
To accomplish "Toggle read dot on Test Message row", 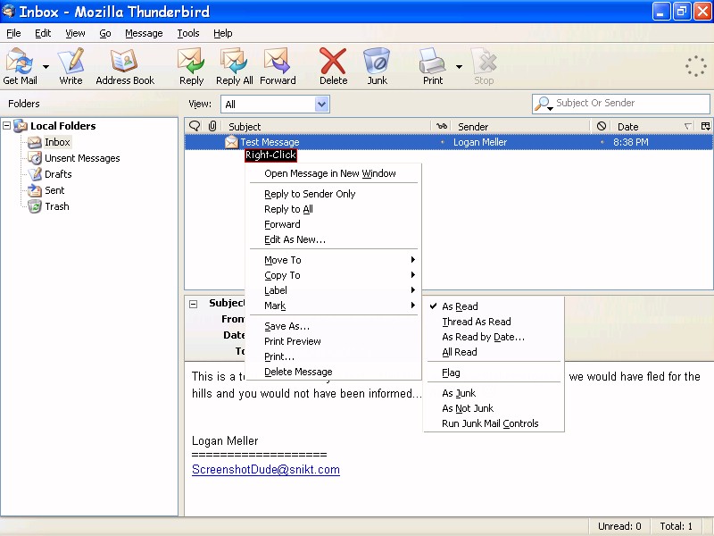I will click(442, 142).
